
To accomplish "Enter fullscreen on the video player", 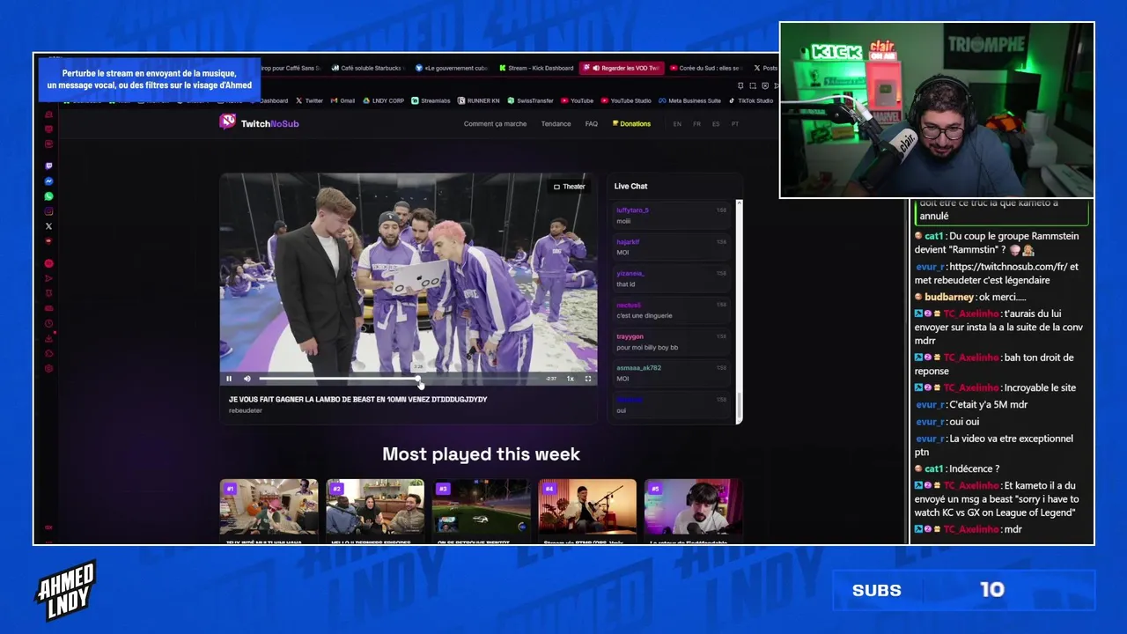I will click(588, 379).
